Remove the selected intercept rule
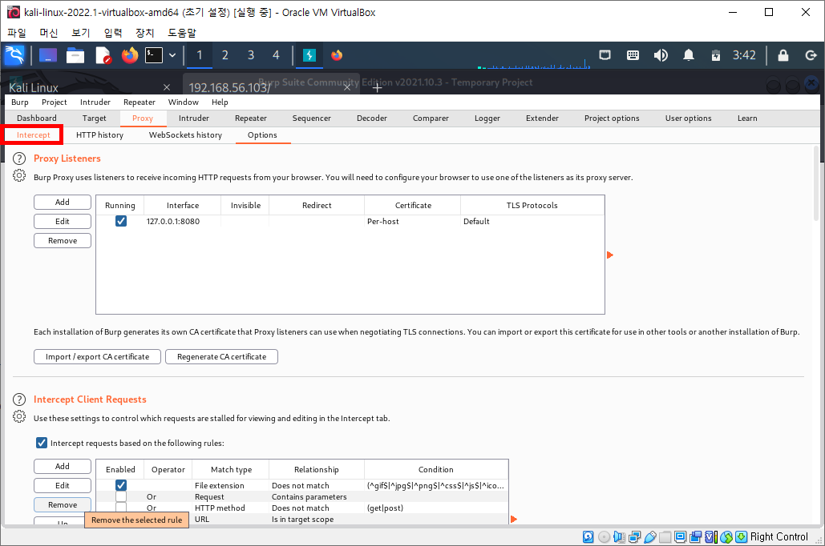825x546 pixels. [x=63, y=504]
